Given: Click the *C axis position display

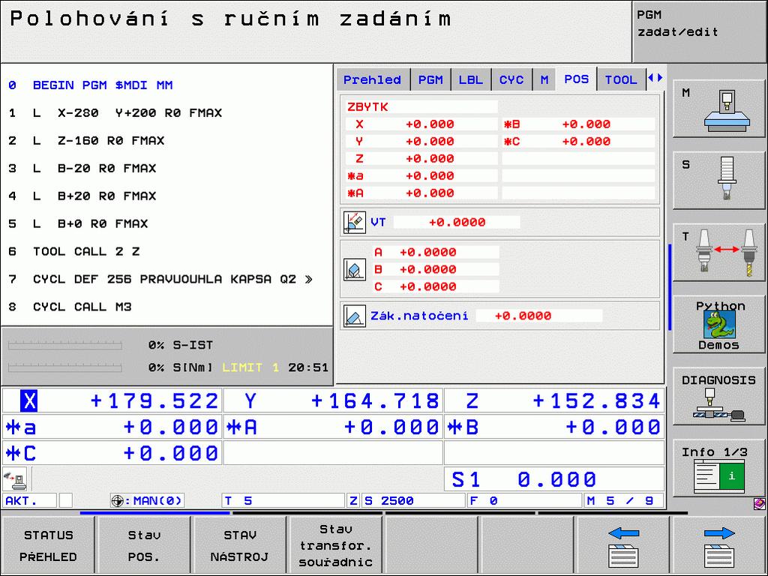Looking at the screenshot, I should coord(112,453).
